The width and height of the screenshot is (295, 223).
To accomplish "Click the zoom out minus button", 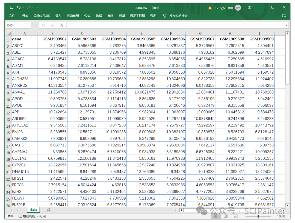I will click(243, 216).
